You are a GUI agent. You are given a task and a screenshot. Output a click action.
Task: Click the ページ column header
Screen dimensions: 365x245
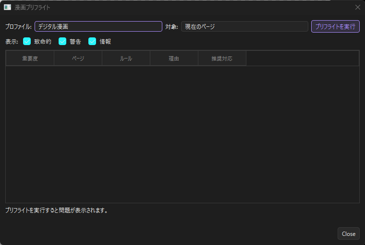(x=78, y=58)
